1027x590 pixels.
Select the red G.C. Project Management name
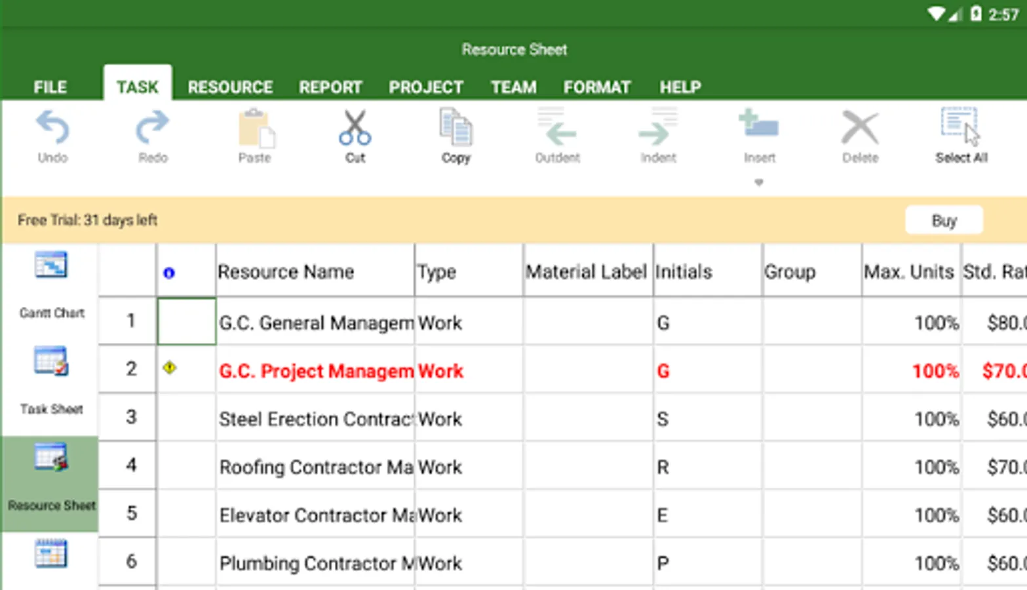(x=315, y=370)
